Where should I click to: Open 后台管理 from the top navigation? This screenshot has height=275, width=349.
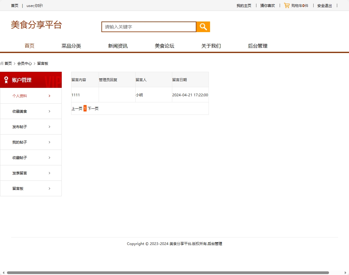click(x=257, y=46)
